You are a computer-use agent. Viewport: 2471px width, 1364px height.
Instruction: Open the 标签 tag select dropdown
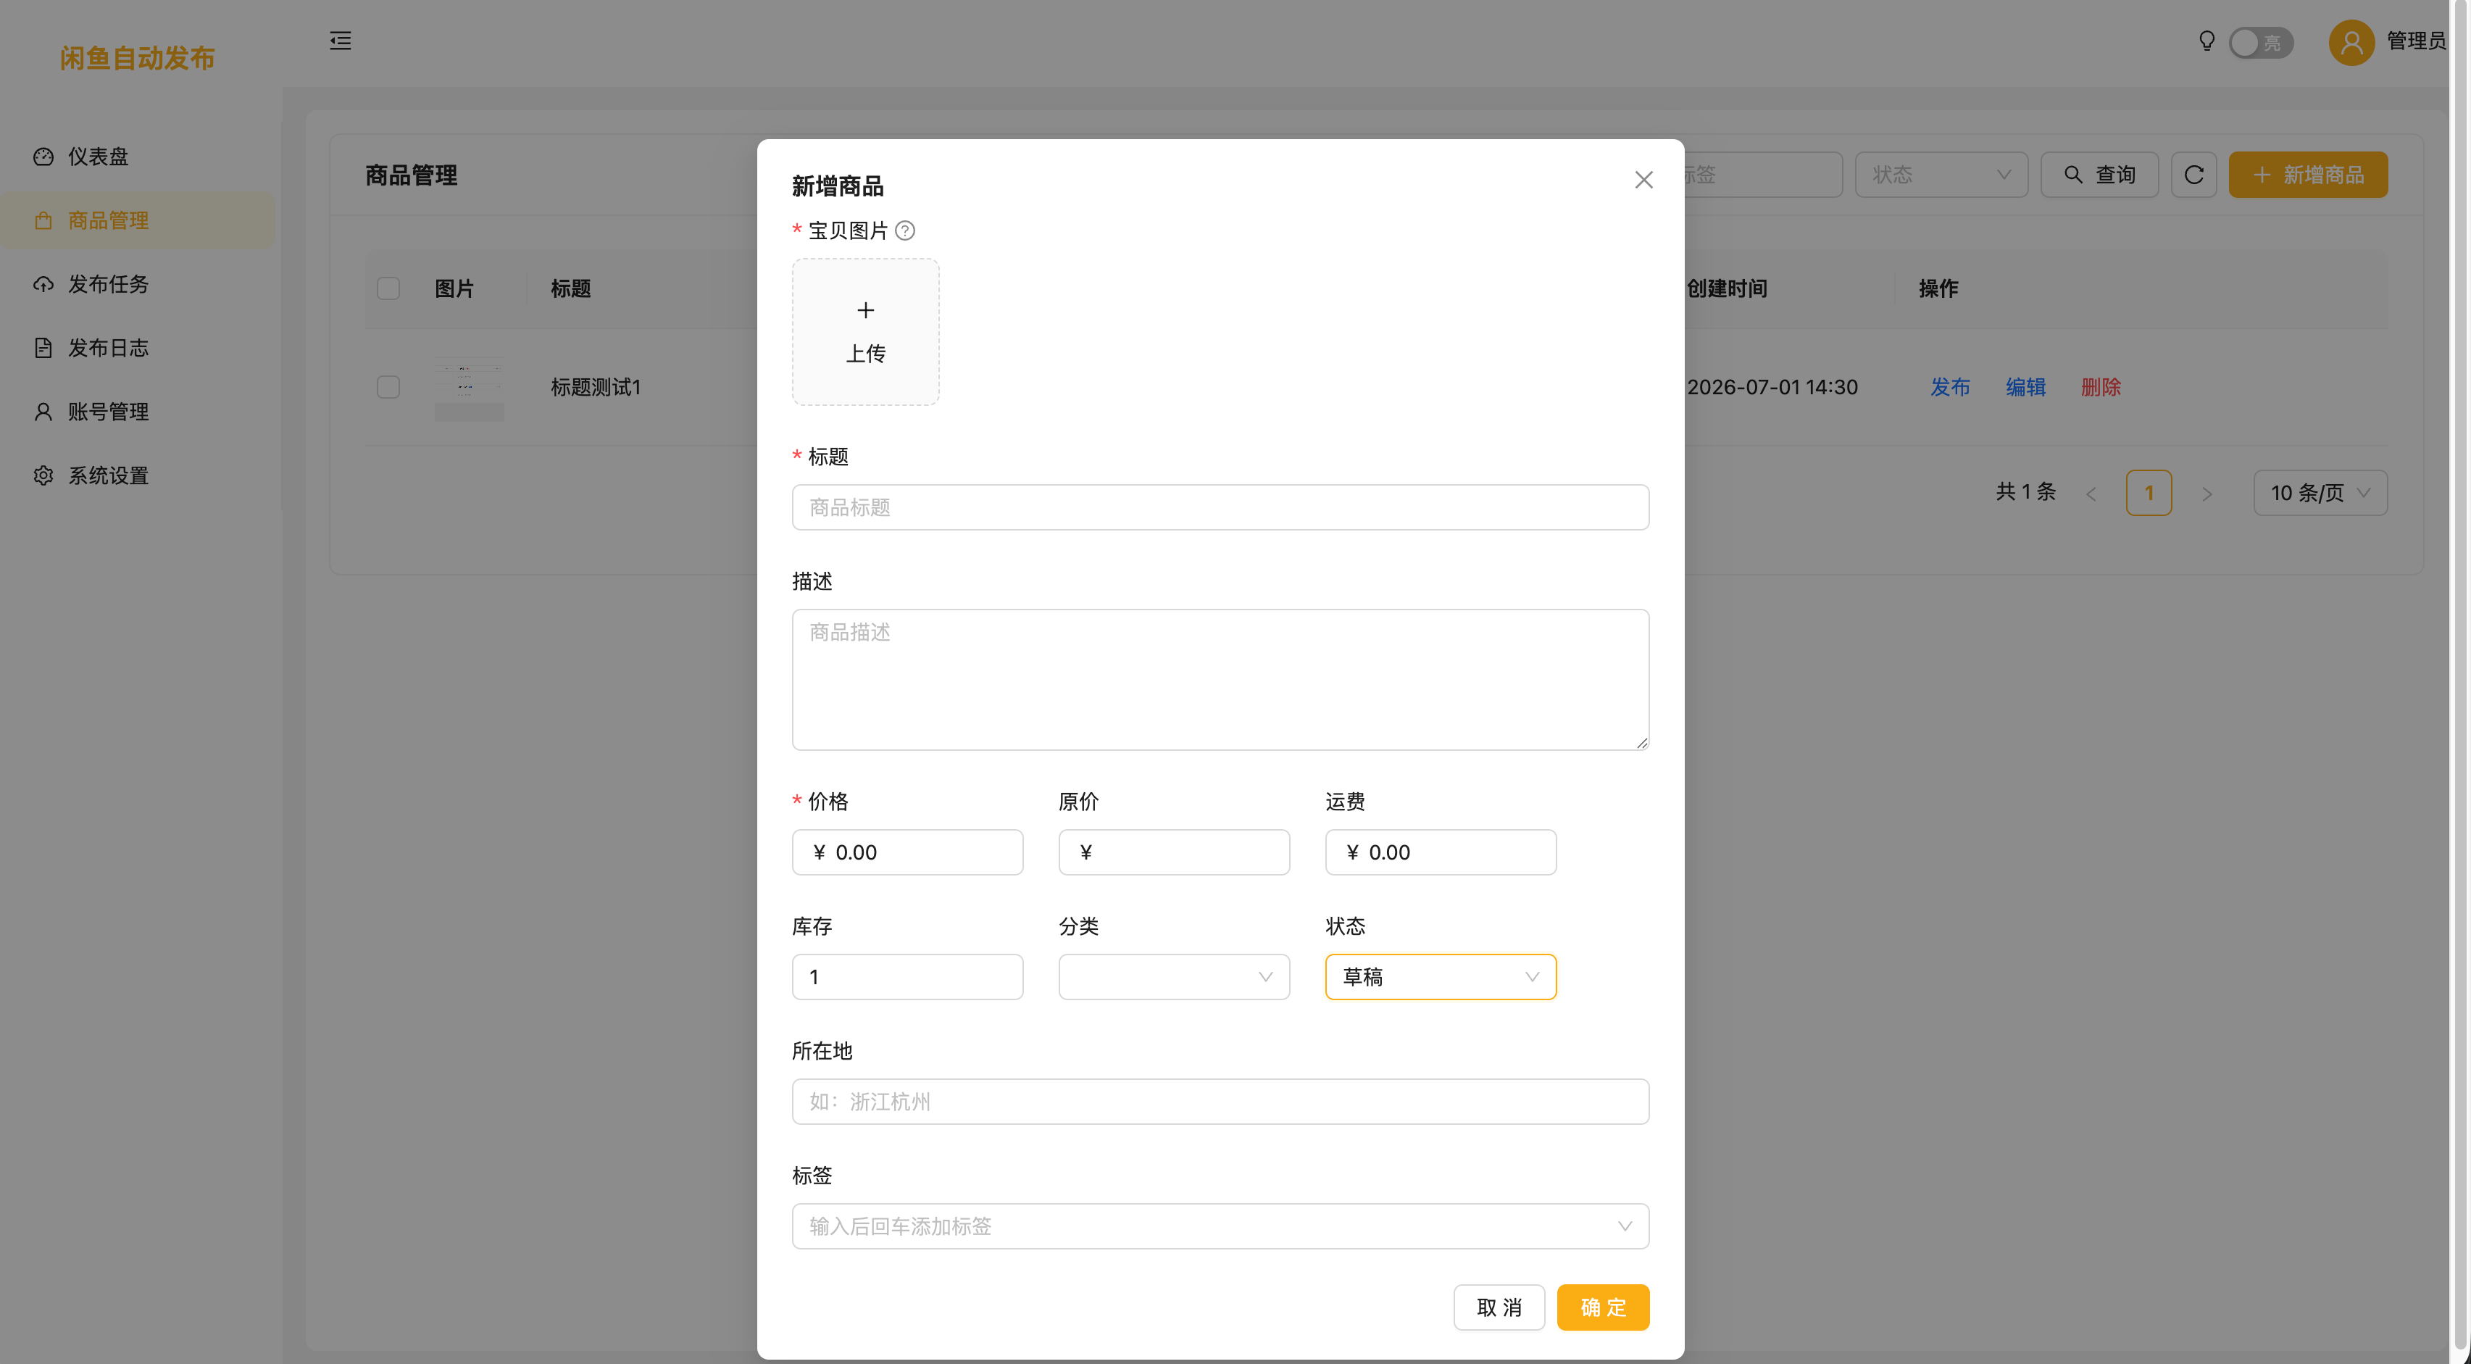(x=1220, y=1226)
